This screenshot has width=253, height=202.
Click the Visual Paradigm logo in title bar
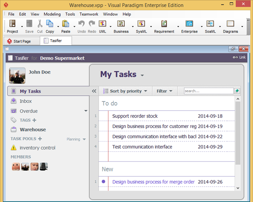6,5
